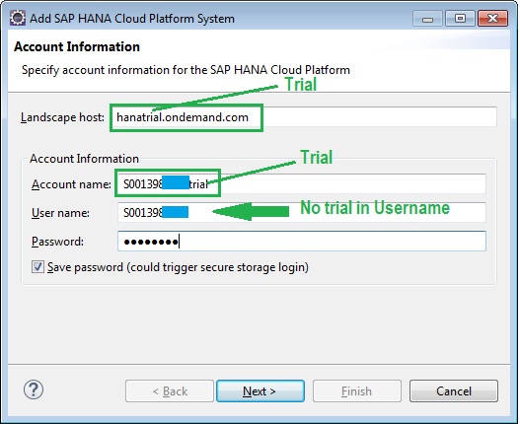Screen dimensions: 520x424
Task: Cancel the Add System dialog
Action: [454, 391]
